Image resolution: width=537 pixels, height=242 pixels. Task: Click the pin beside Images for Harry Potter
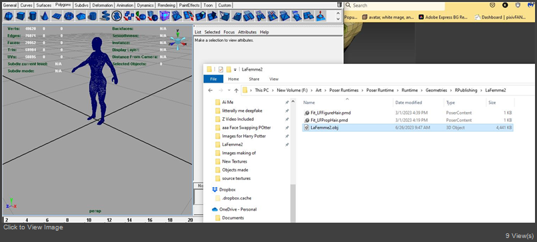pyautogui.click(x=286, y=136)
